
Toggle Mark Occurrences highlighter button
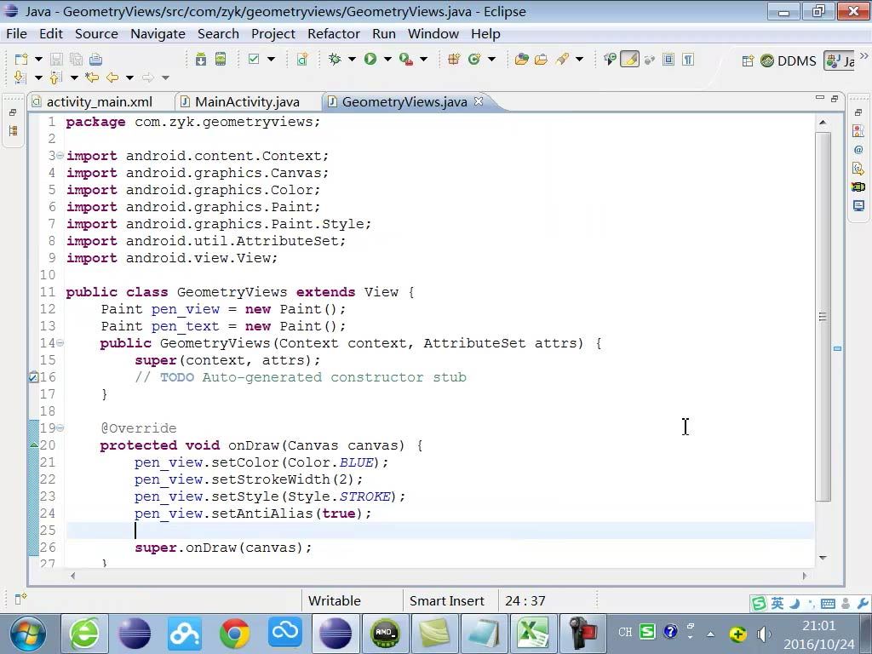(629, 59)
